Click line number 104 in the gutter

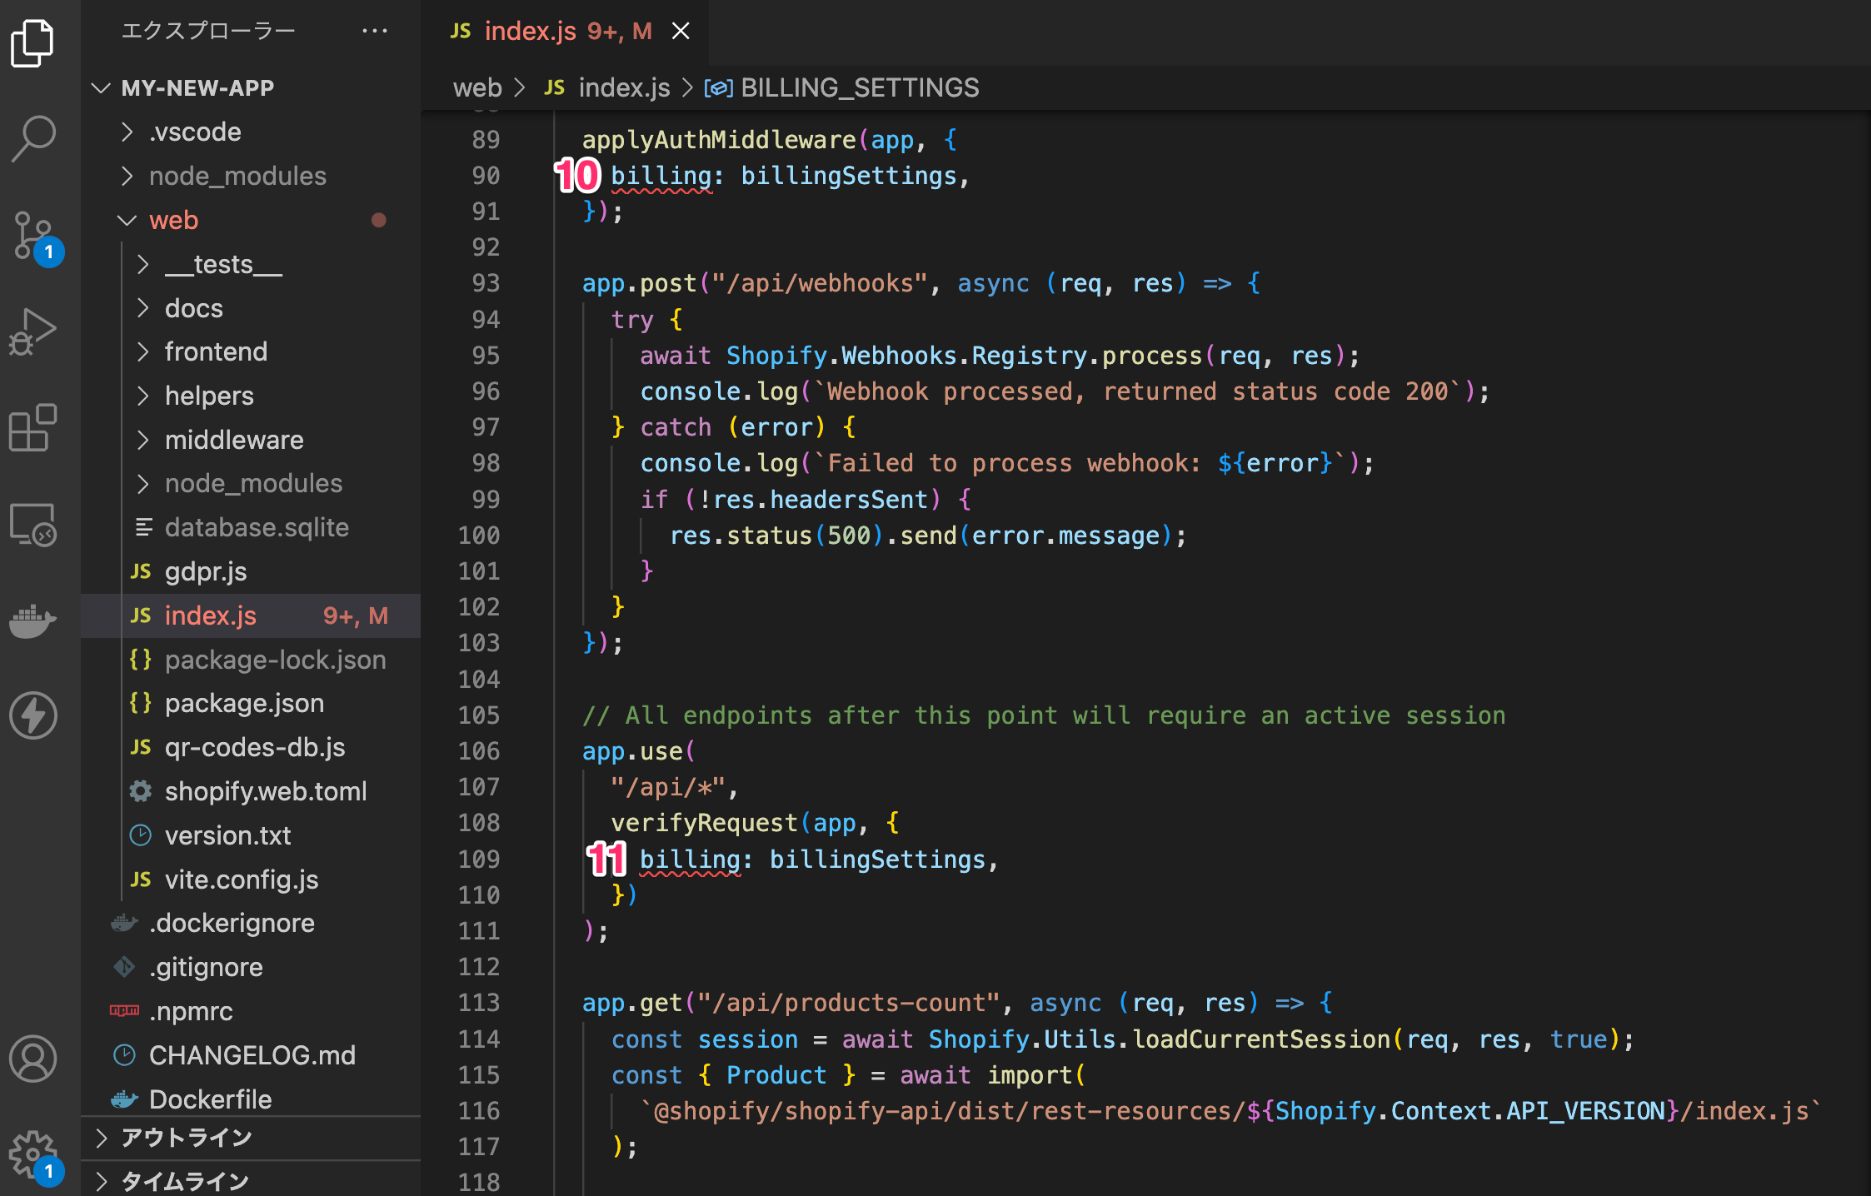[x=479, y=680]
